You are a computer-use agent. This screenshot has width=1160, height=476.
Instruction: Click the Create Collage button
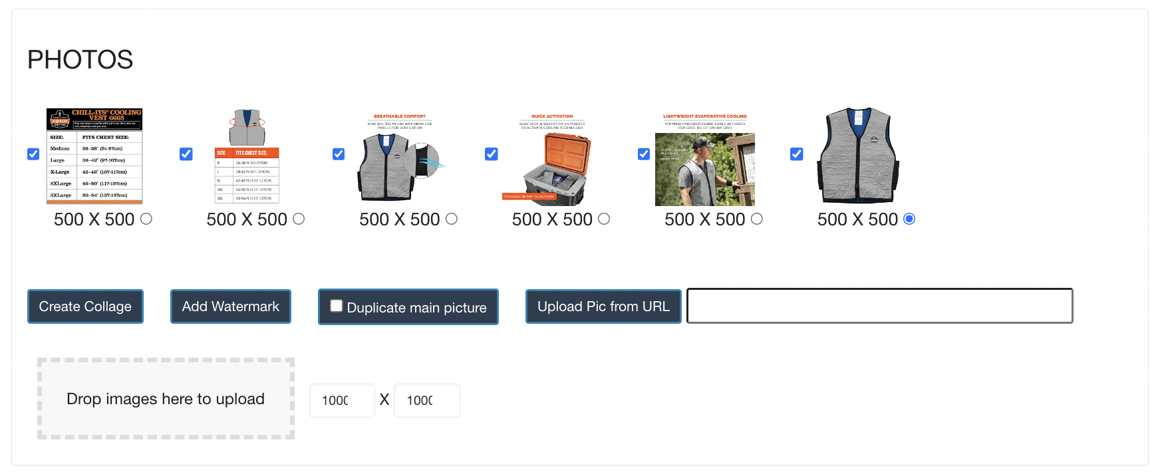[x=85, y=306]
